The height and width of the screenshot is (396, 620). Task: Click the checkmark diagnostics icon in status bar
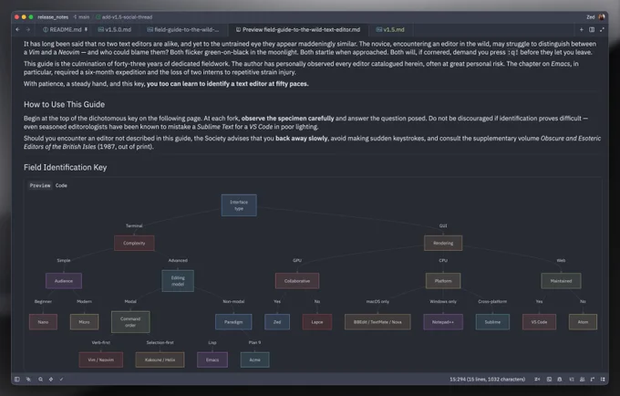click(61, 379)
